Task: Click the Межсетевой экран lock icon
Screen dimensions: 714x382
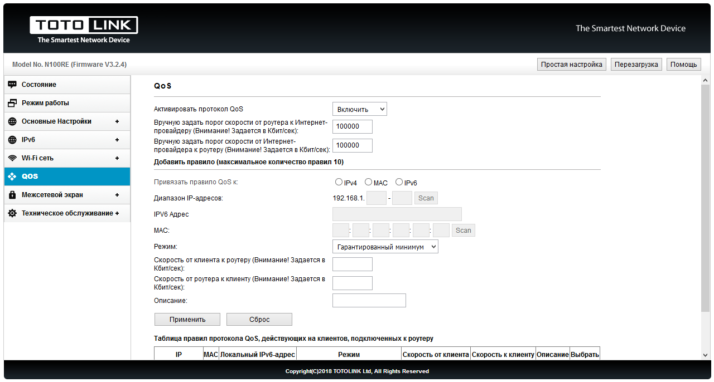Action: 12,195
